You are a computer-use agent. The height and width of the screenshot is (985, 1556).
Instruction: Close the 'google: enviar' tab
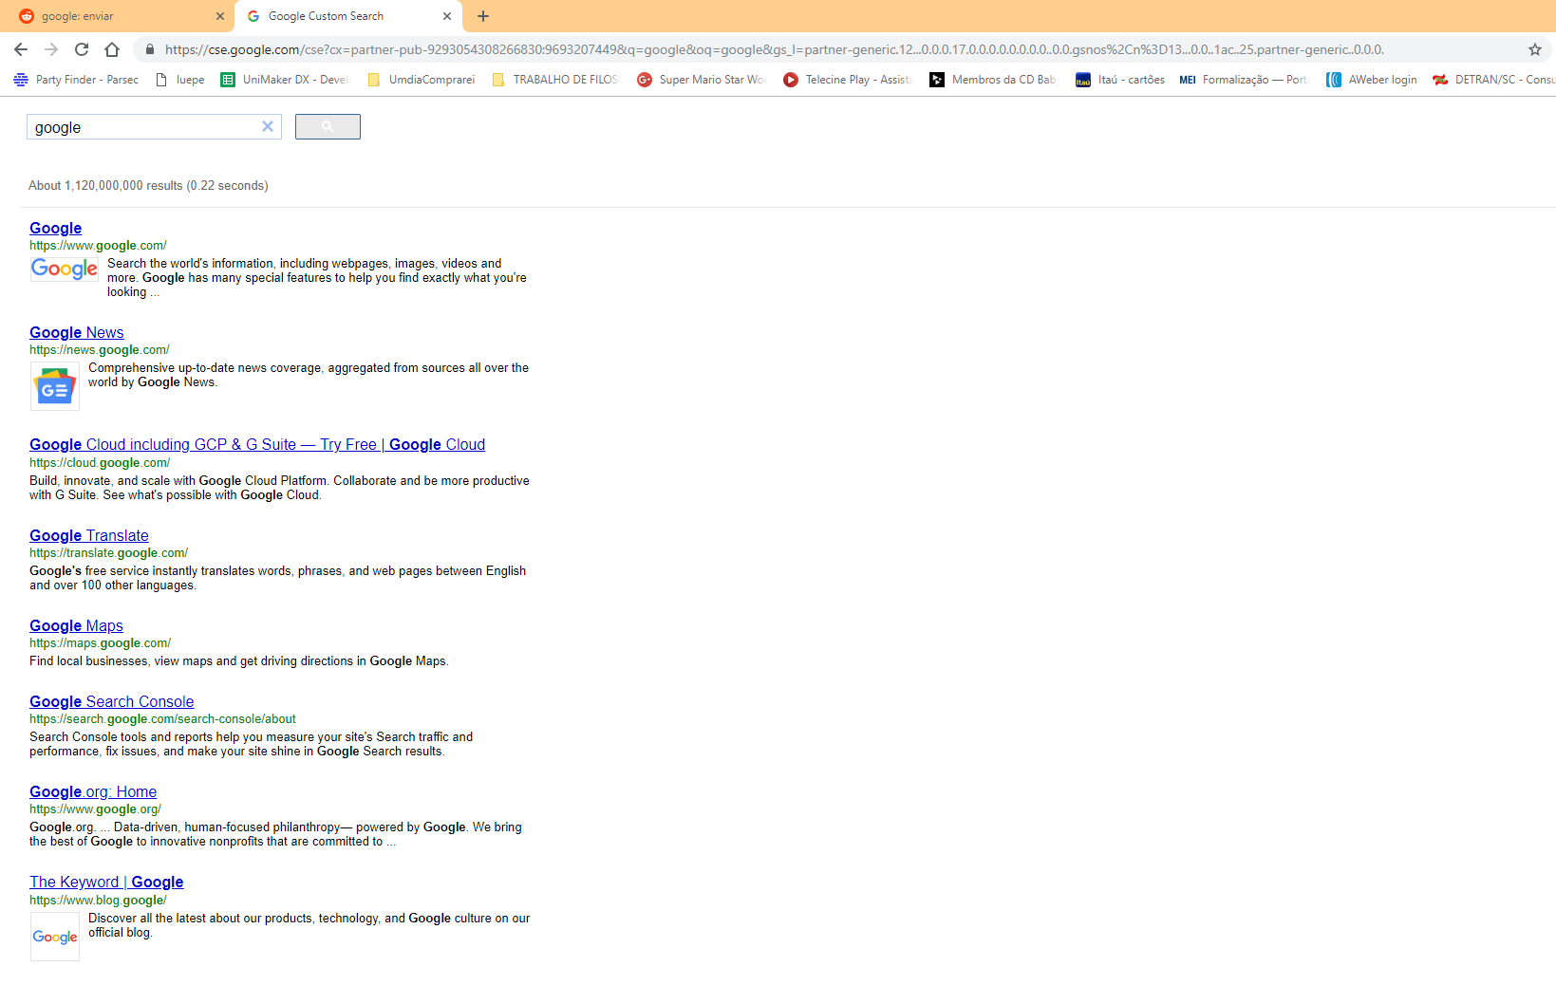point(220,16)
